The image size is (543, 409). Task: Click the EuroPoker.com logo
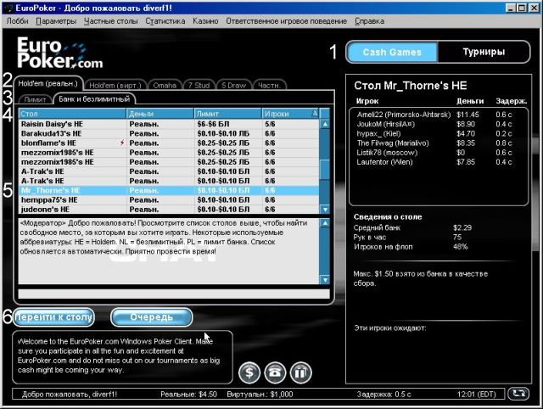click(x=60, y=53)
